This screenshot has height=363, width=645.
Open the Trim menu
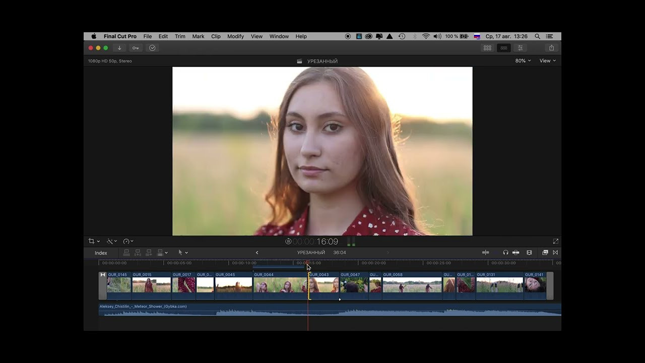180,36
